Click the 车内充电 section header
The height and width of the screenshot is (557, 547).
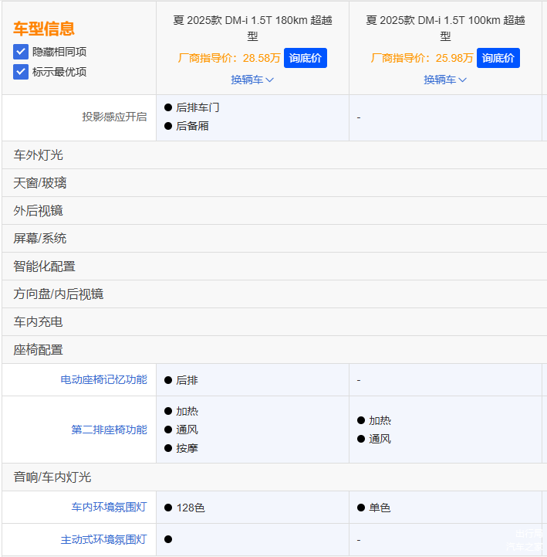39,322
